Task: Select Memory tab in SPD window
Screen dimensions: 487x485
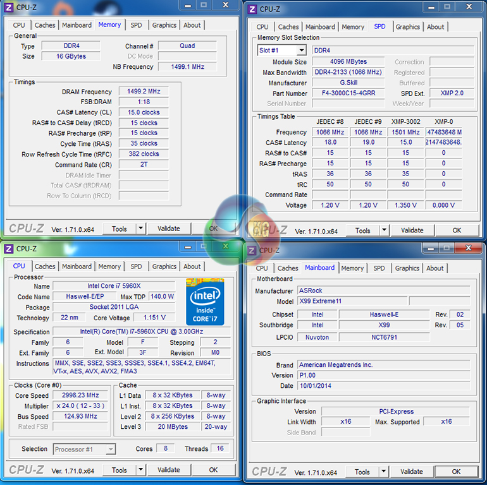Action: coord(353,27)
